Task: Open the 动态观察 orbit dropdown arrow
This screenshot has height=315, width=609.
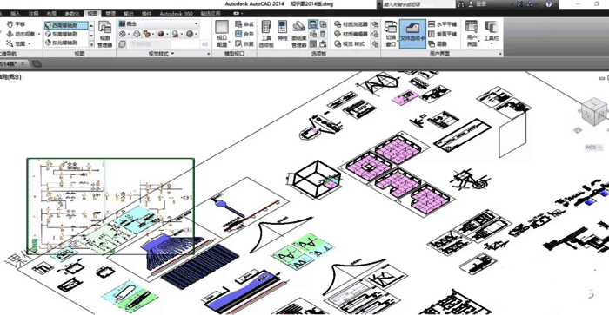Action: tap(39, 34)
